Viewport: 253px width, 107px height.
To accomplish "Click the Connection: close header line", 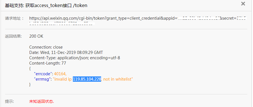I will (x=46, y=47).
